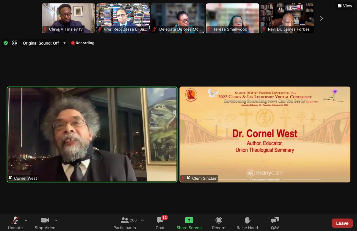Open the Q&A panel
The image size is (357, 231).
(275, 223)
